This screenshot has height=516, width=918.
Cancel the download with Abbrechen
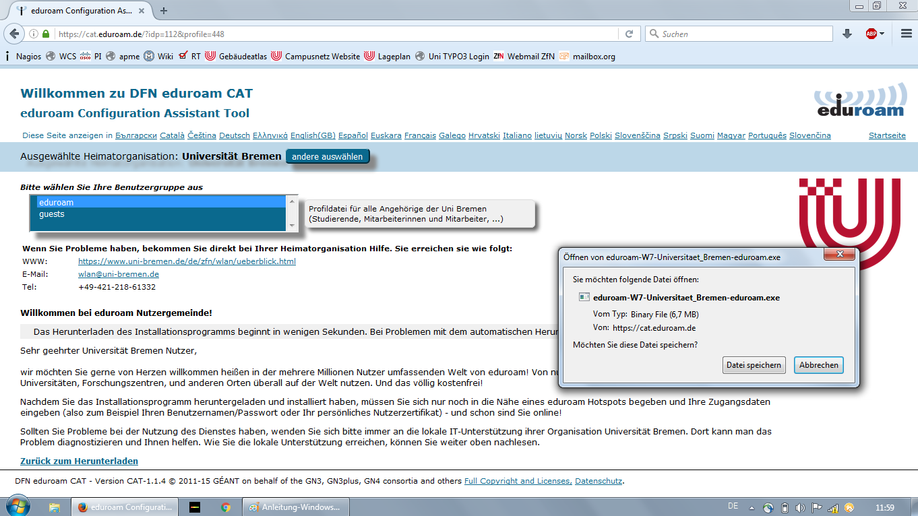tap(818, 365)
